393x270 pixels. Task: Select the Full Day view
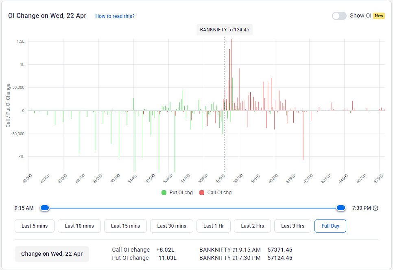pyautogui.click(x=330, y=226)
